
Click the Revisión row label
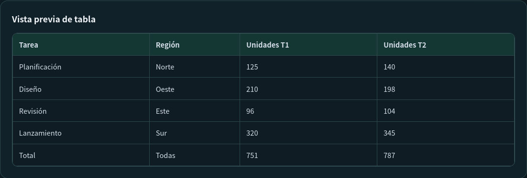tap(81, 111)
